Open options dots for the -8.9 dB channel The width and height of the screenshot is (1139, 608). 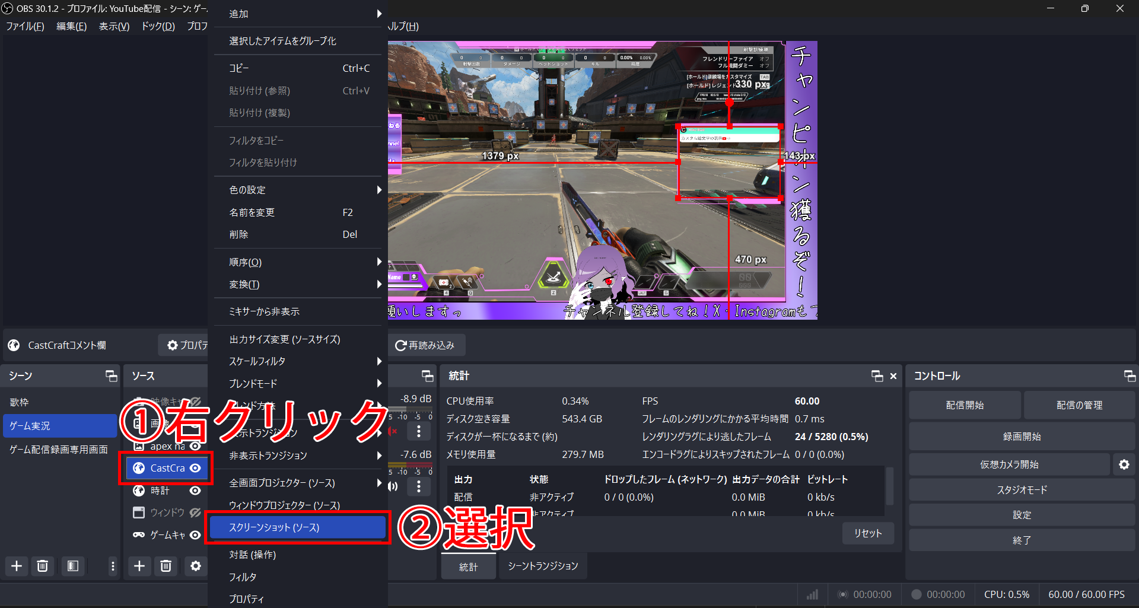pos(419,431)
